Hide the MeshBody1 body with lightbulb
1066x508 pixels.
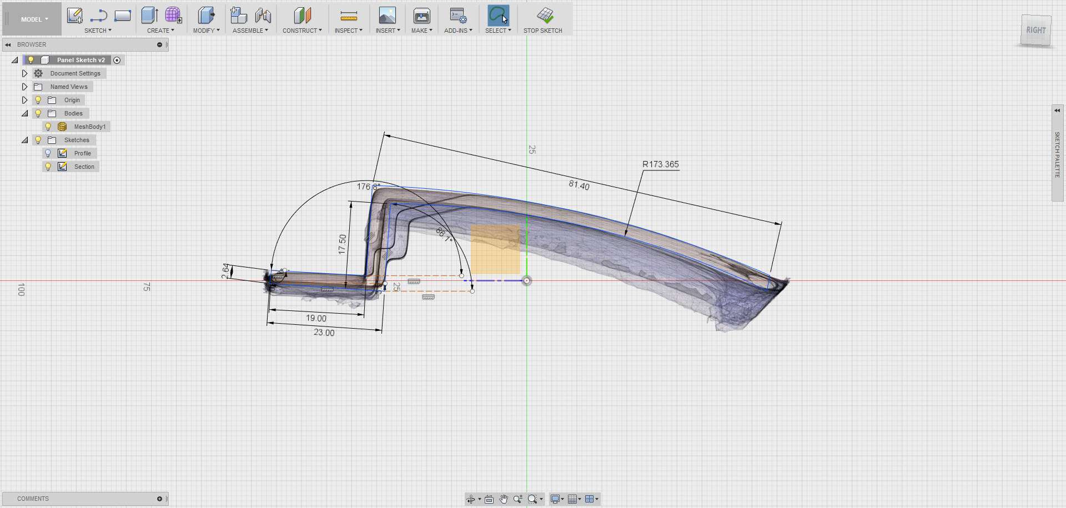48,127
